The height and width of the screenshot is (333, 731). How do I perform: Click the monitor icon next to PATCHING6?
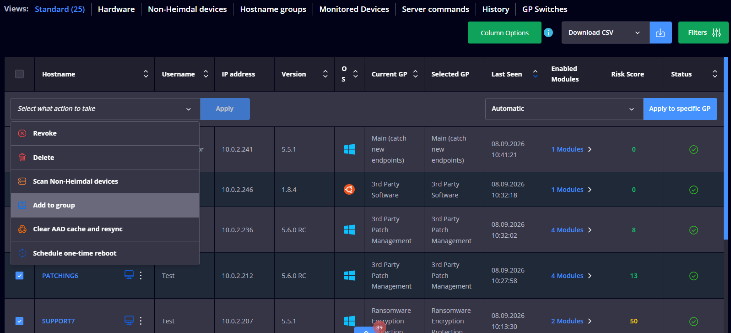[x=129, y=275]
